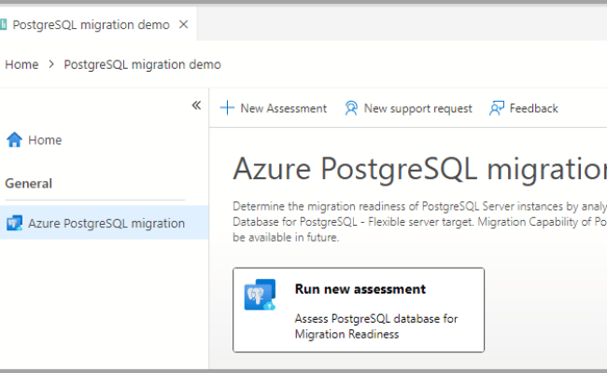Screen dimensions: 607x373
Task: Click the Feedback icon in the toolbar
Action: tap(497, 108)
